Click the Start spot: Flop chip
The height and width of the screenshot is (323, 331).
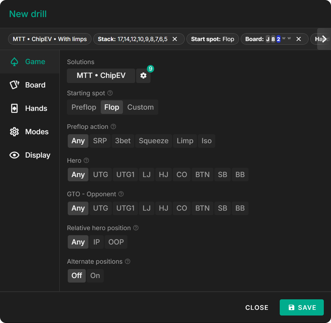(213, 39)
